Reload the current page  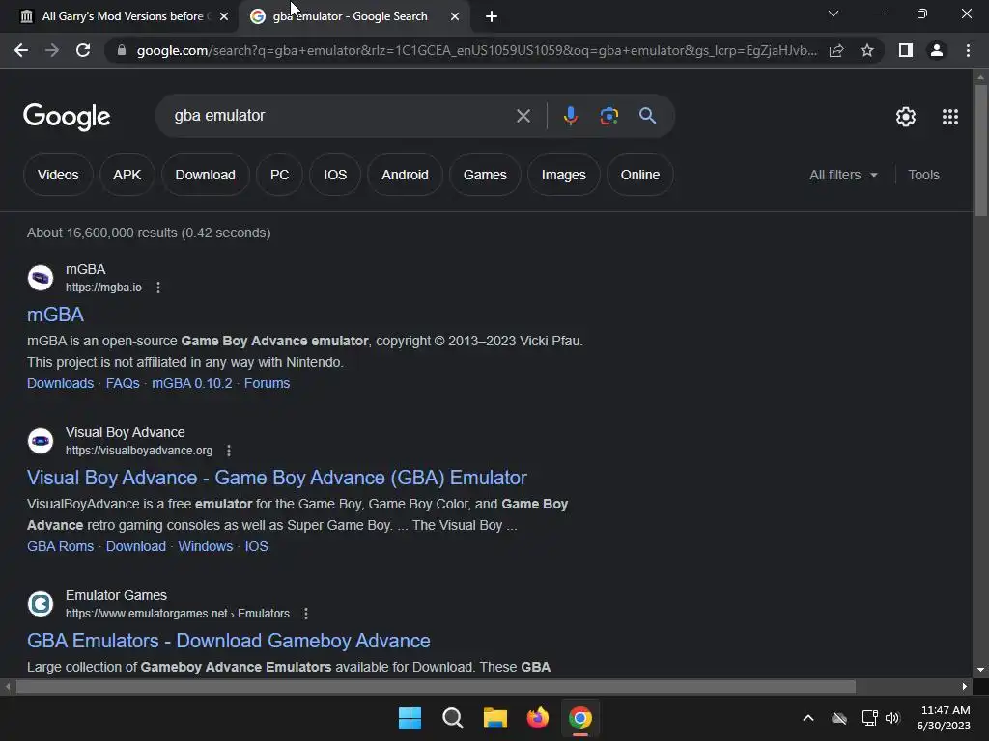(x=83, y=50)
